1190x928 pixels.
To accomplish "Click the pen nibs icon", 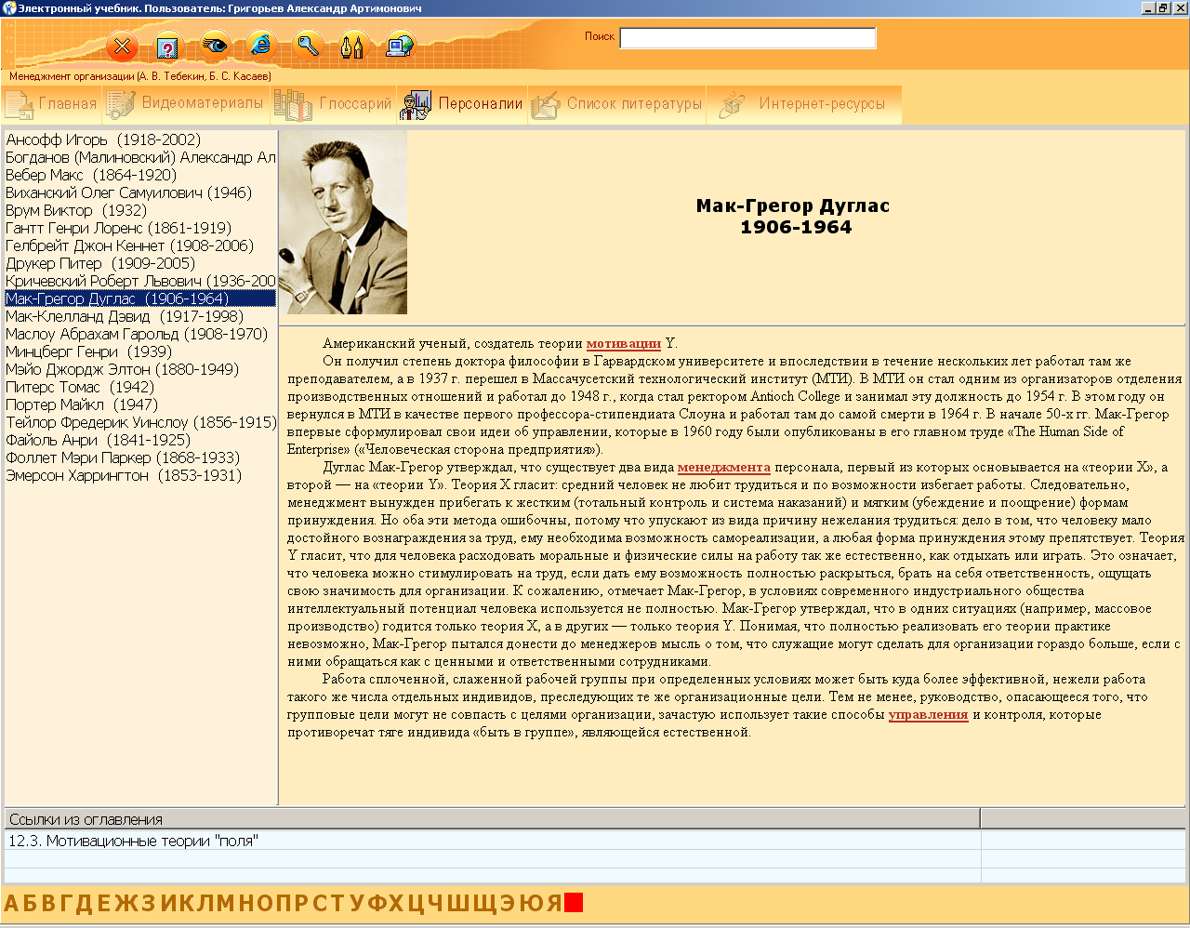I will pyautogui.click(x=353, y=45).
